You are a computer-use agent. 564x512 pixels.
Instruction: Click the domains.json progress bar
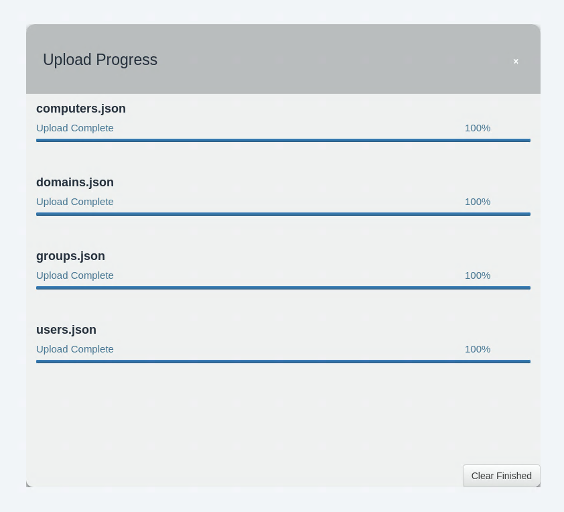pyautogui.click(x=283, y=214)
